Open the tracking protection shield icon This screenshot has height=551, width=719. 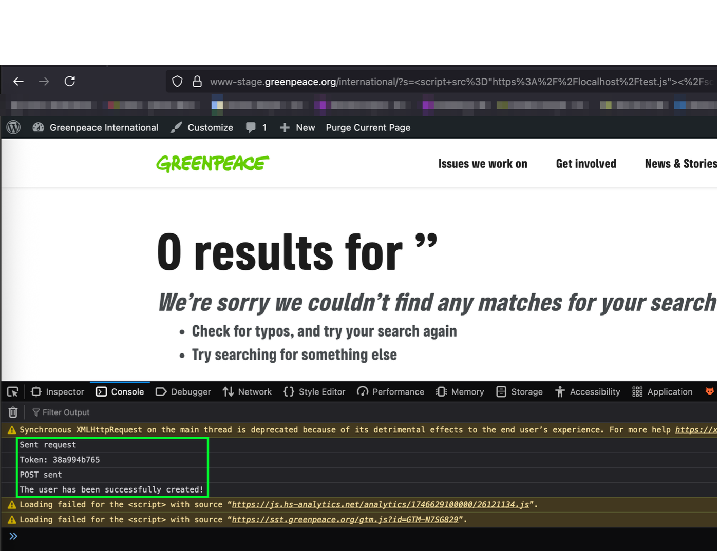coord(177,82)
